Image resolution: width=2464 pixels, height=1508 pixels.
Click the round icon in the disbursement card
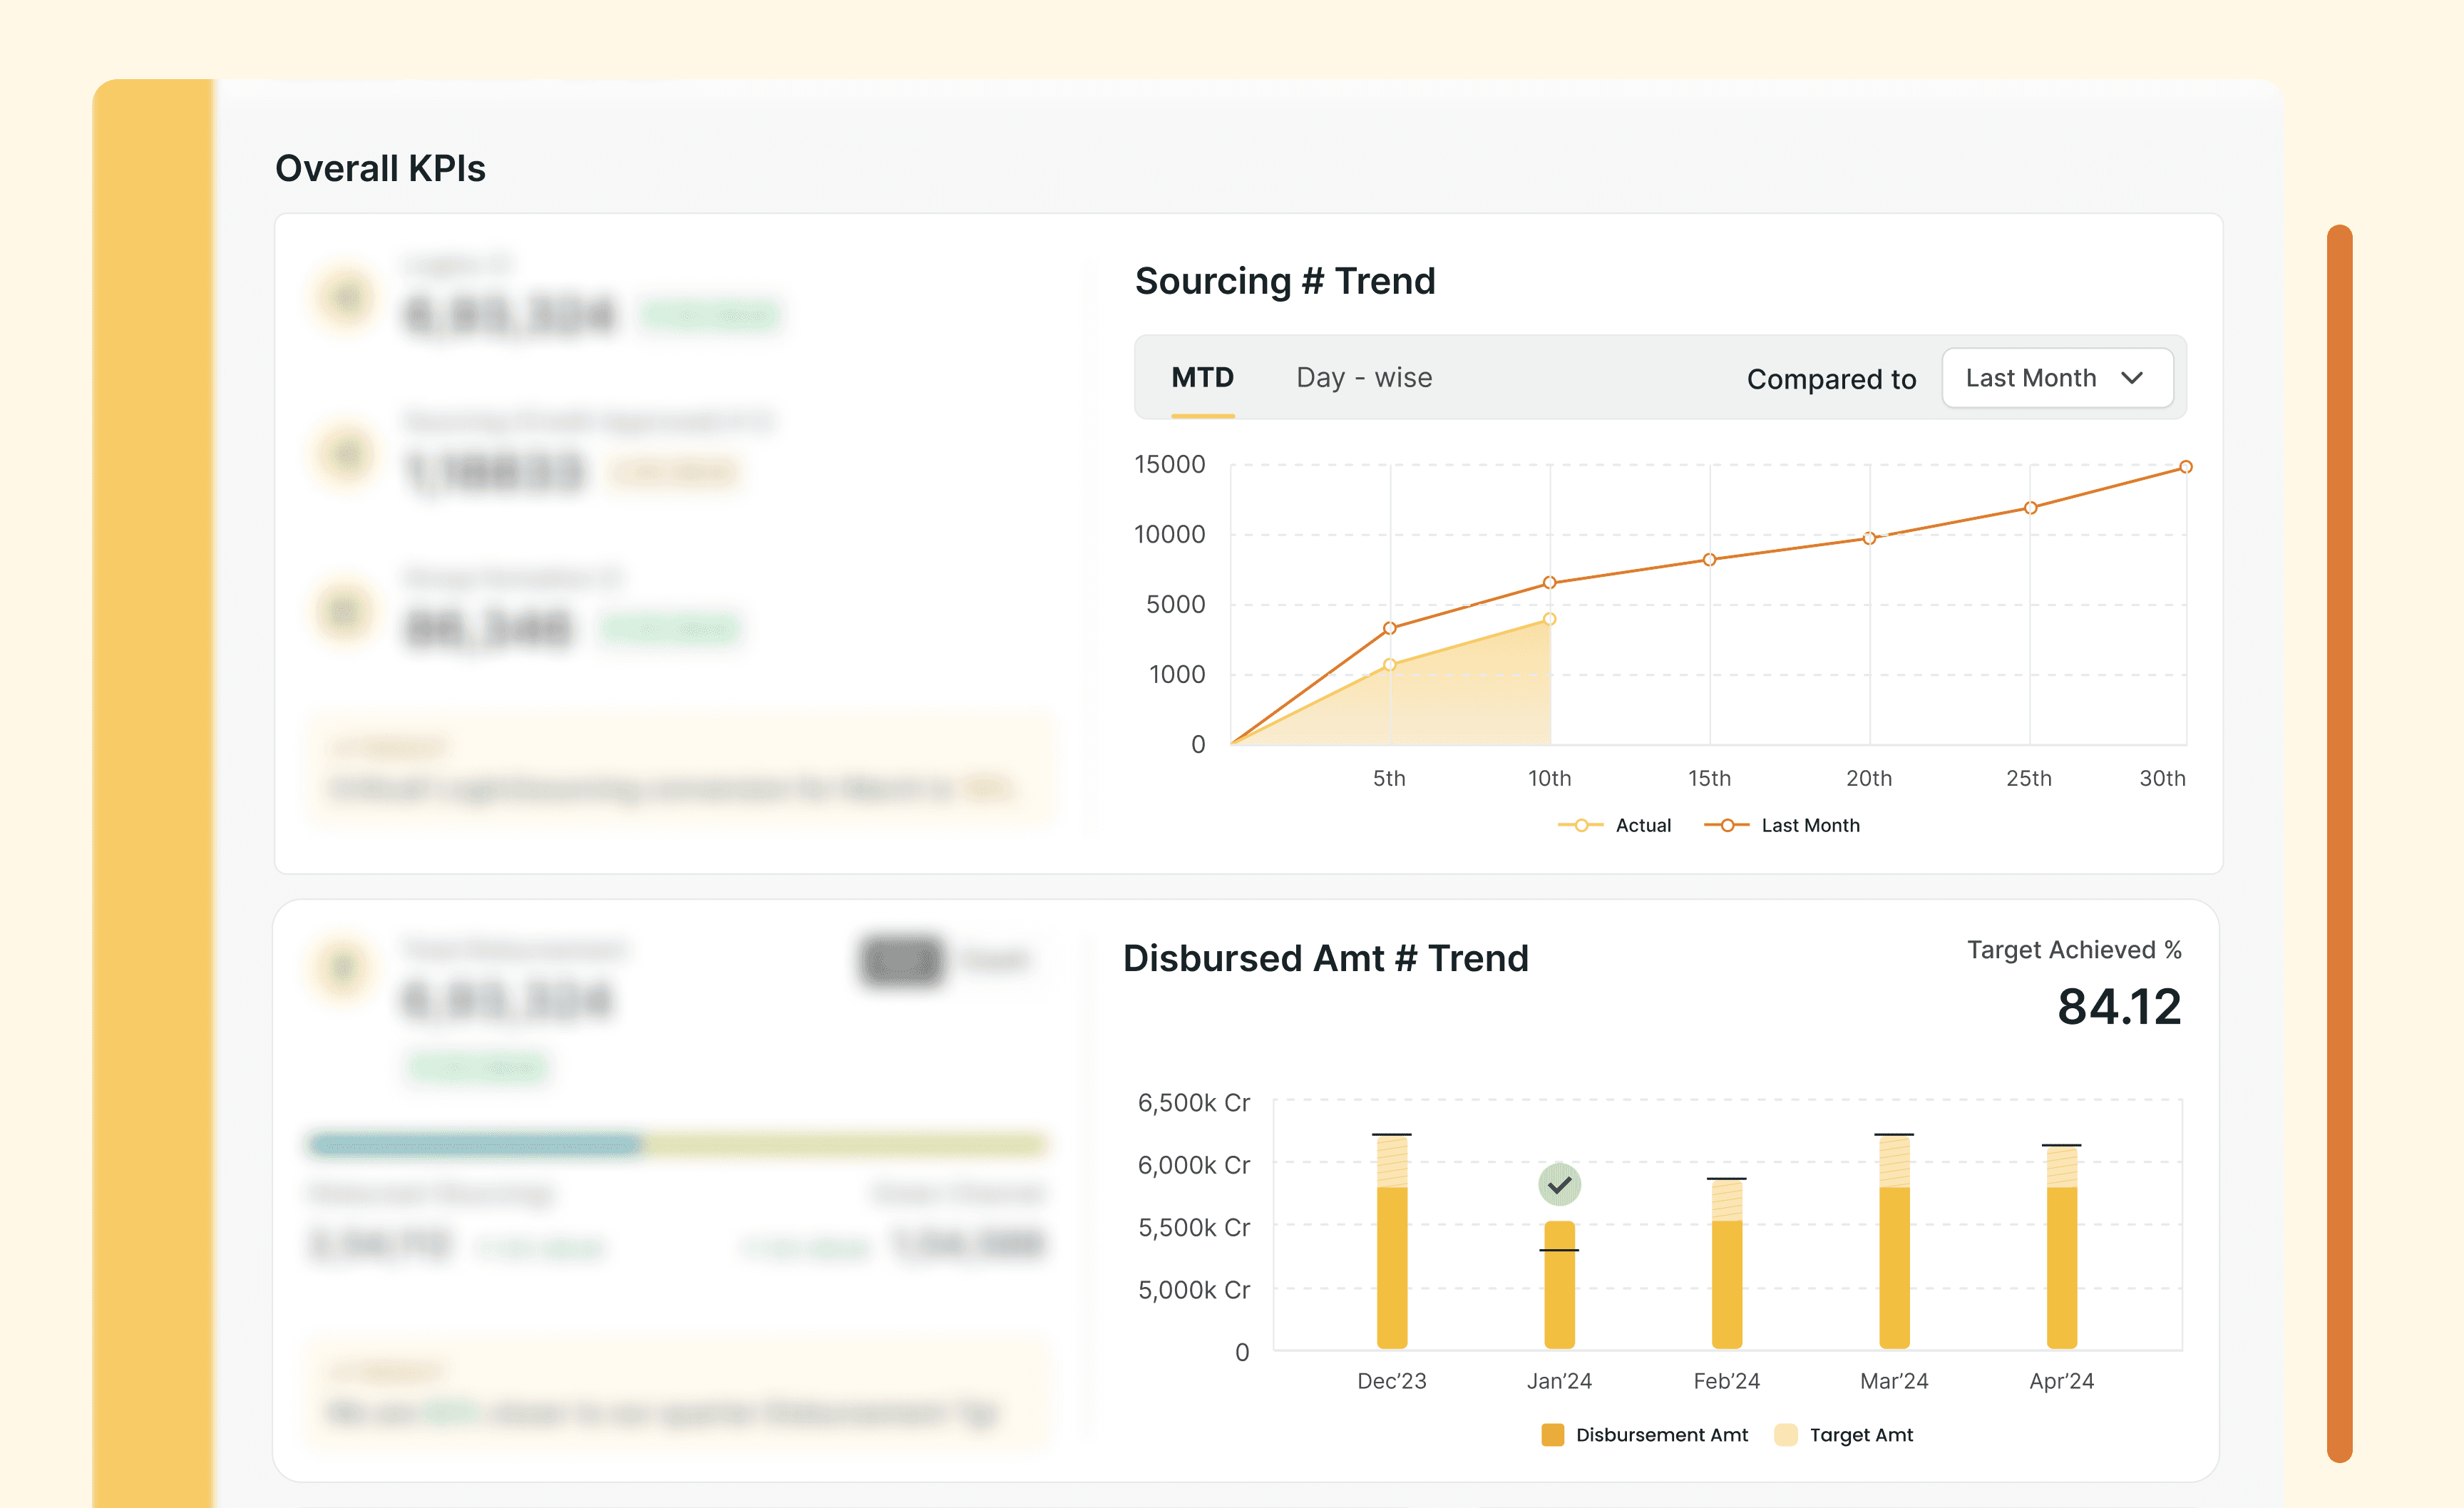coord(343,967)
